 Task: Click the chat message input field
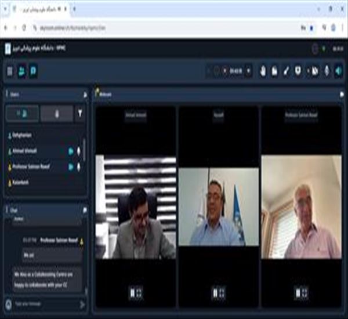coord(46,304)
